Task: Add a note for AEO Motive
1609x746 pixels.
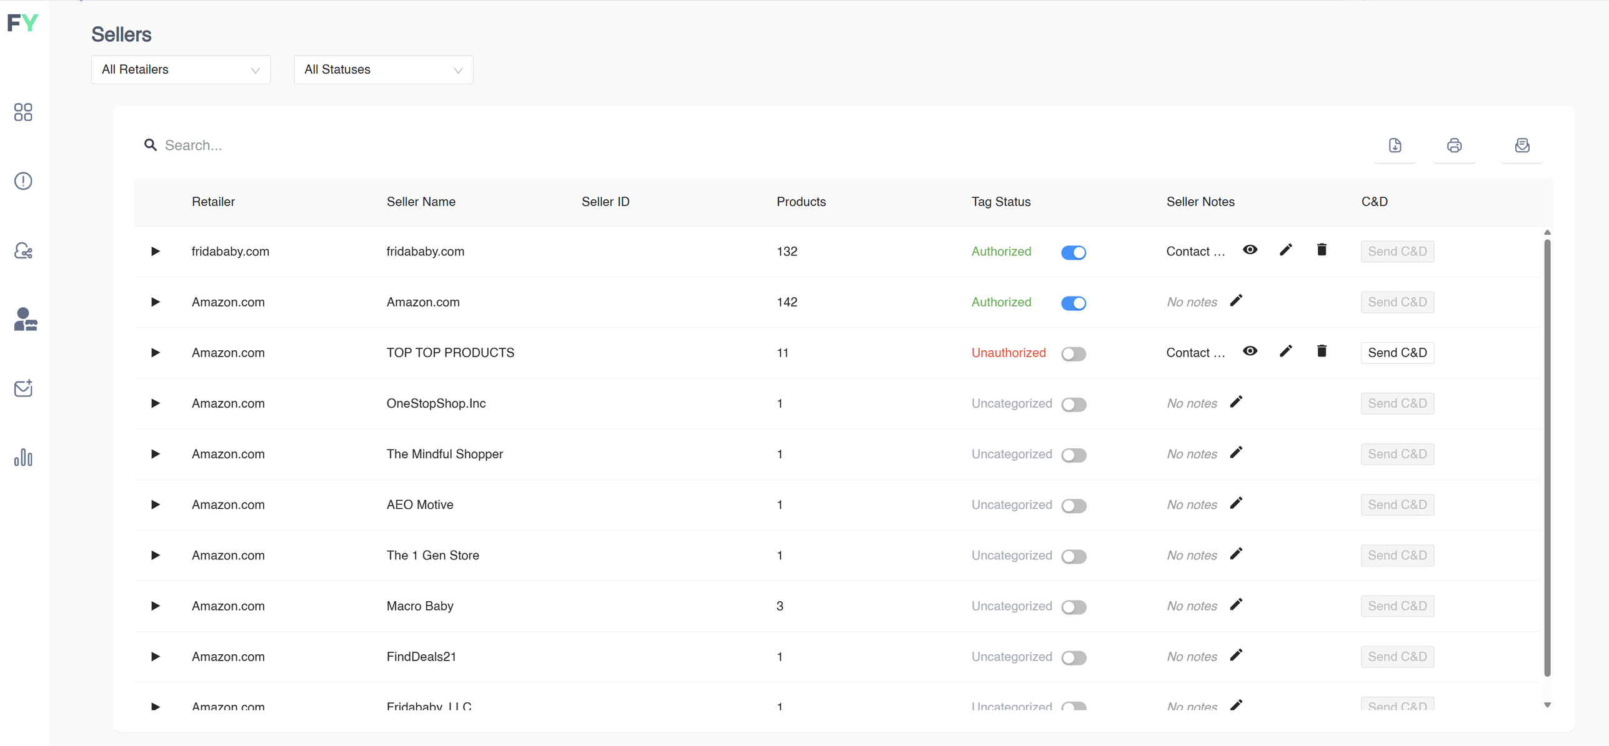Action: [x=1236, y=503]
